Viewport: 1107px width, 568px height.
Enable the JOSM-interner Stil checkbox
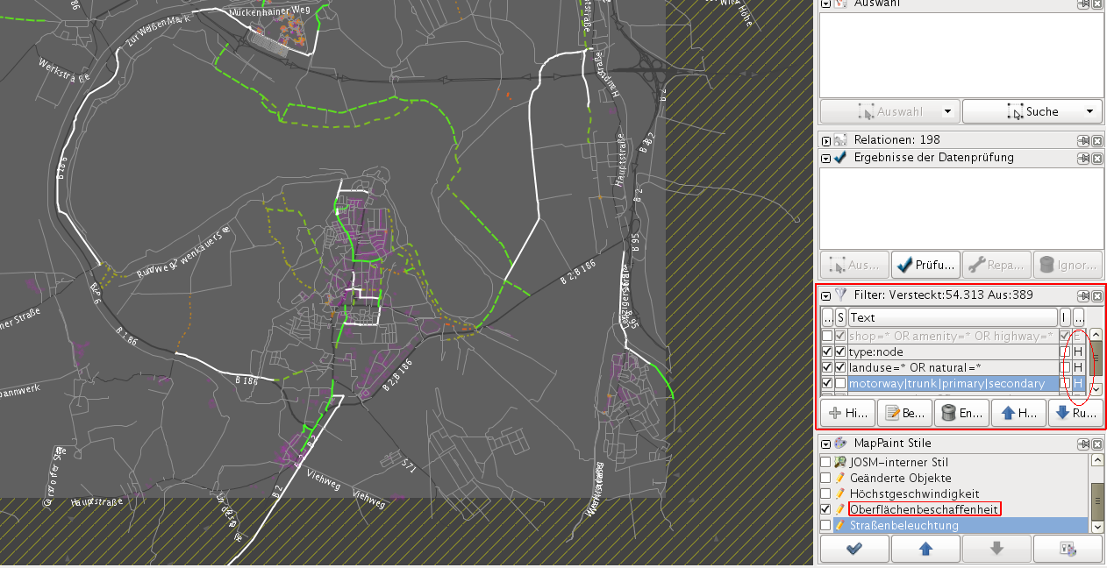click(x=825, y=462)
